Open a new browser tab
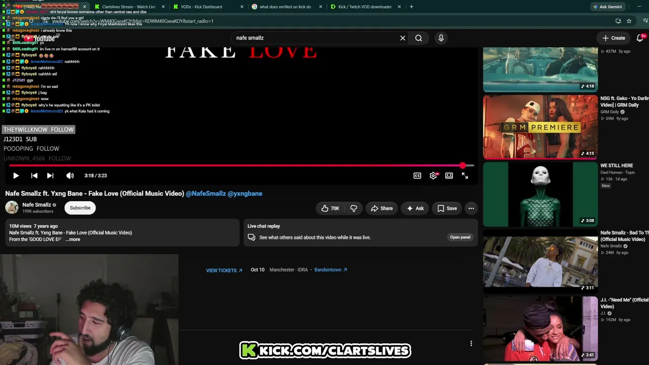The image size is (649, 365). [411, 7]
